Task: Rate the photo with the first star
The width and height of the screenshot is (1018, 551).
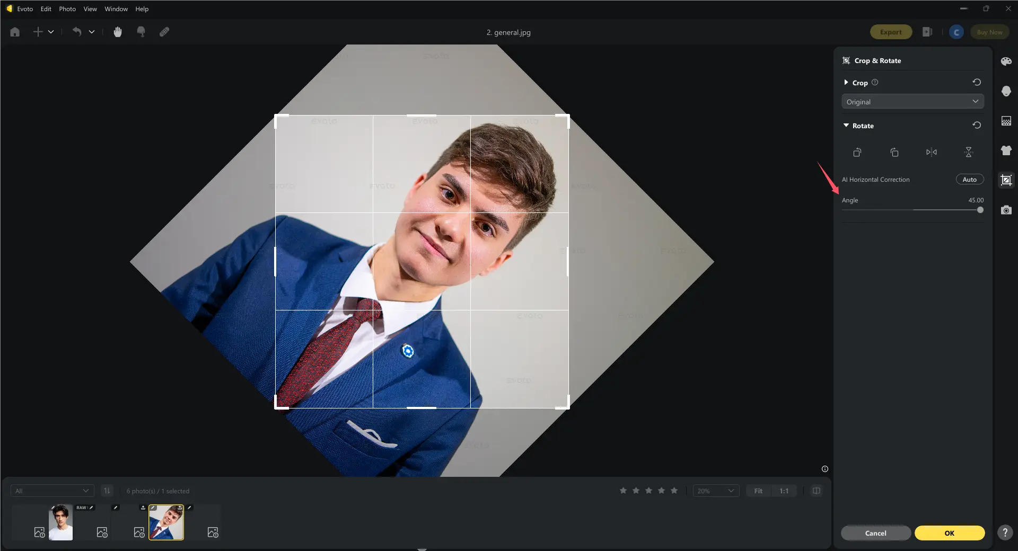Action: point(623,491)
